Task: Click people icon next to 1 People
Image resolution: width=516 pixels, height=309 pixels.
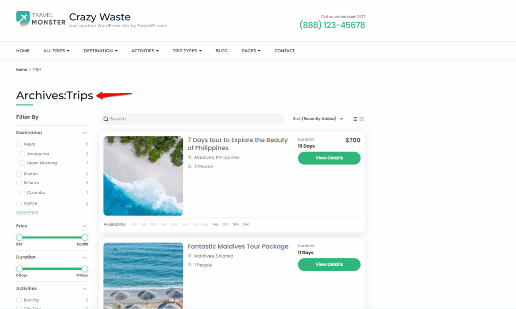Action: pyautogui.click(x=190, y=265)
